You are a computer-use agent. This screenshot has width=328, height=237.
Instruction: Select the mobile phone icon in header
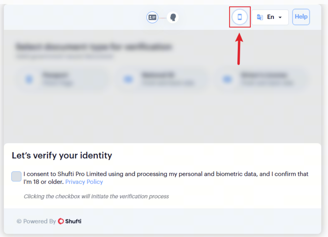[240, 17]
